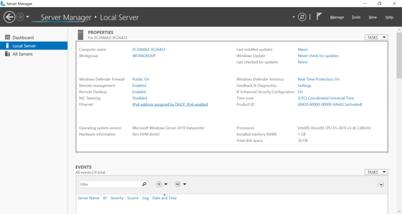Screen dimensions: 402x214
Task: Click the Dashboard grid icon
Action: point(7,37)
